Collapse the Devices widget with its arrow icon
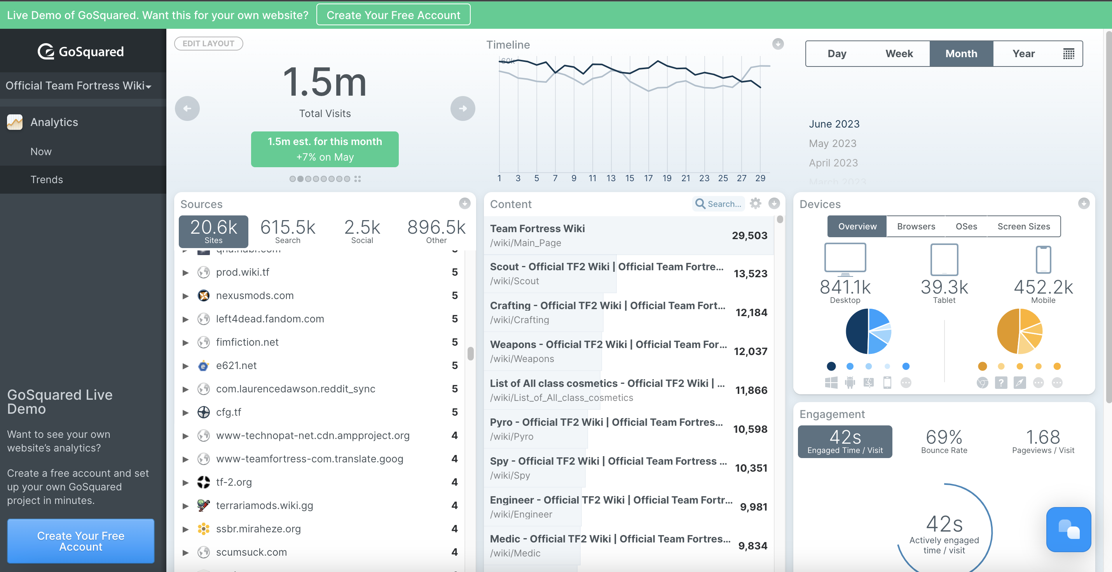Screen dimensions: 1112x572 click(x=1084, y=203)
